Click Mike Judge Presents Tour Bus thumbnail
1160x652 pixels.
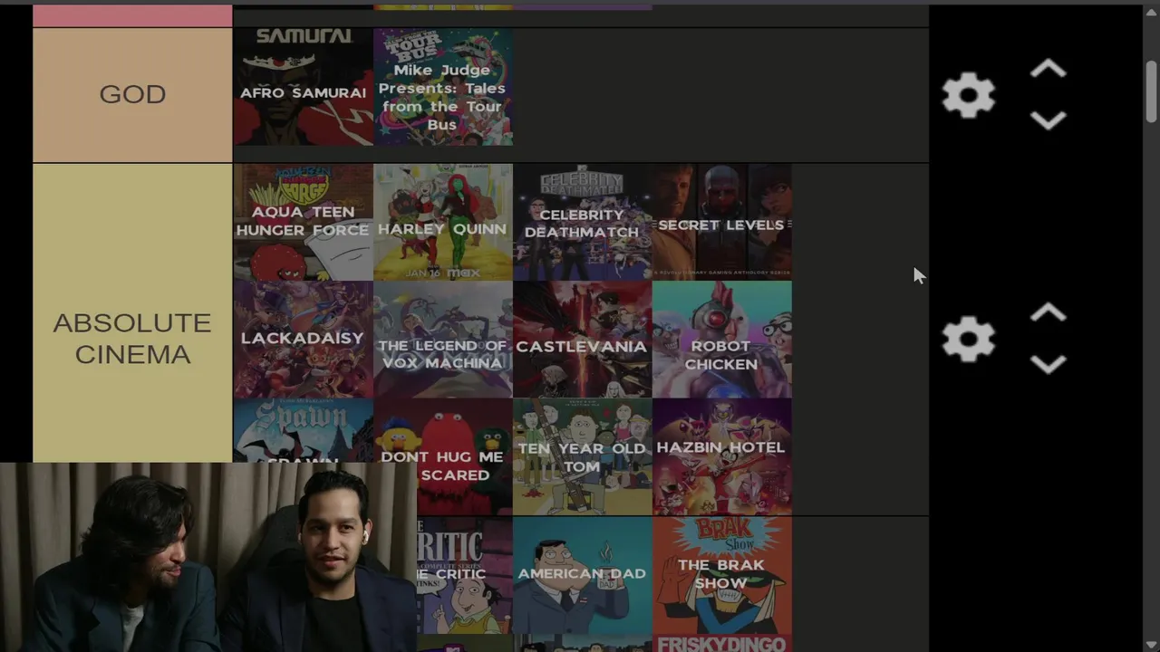pyautogui.click(x=443, y=87)
